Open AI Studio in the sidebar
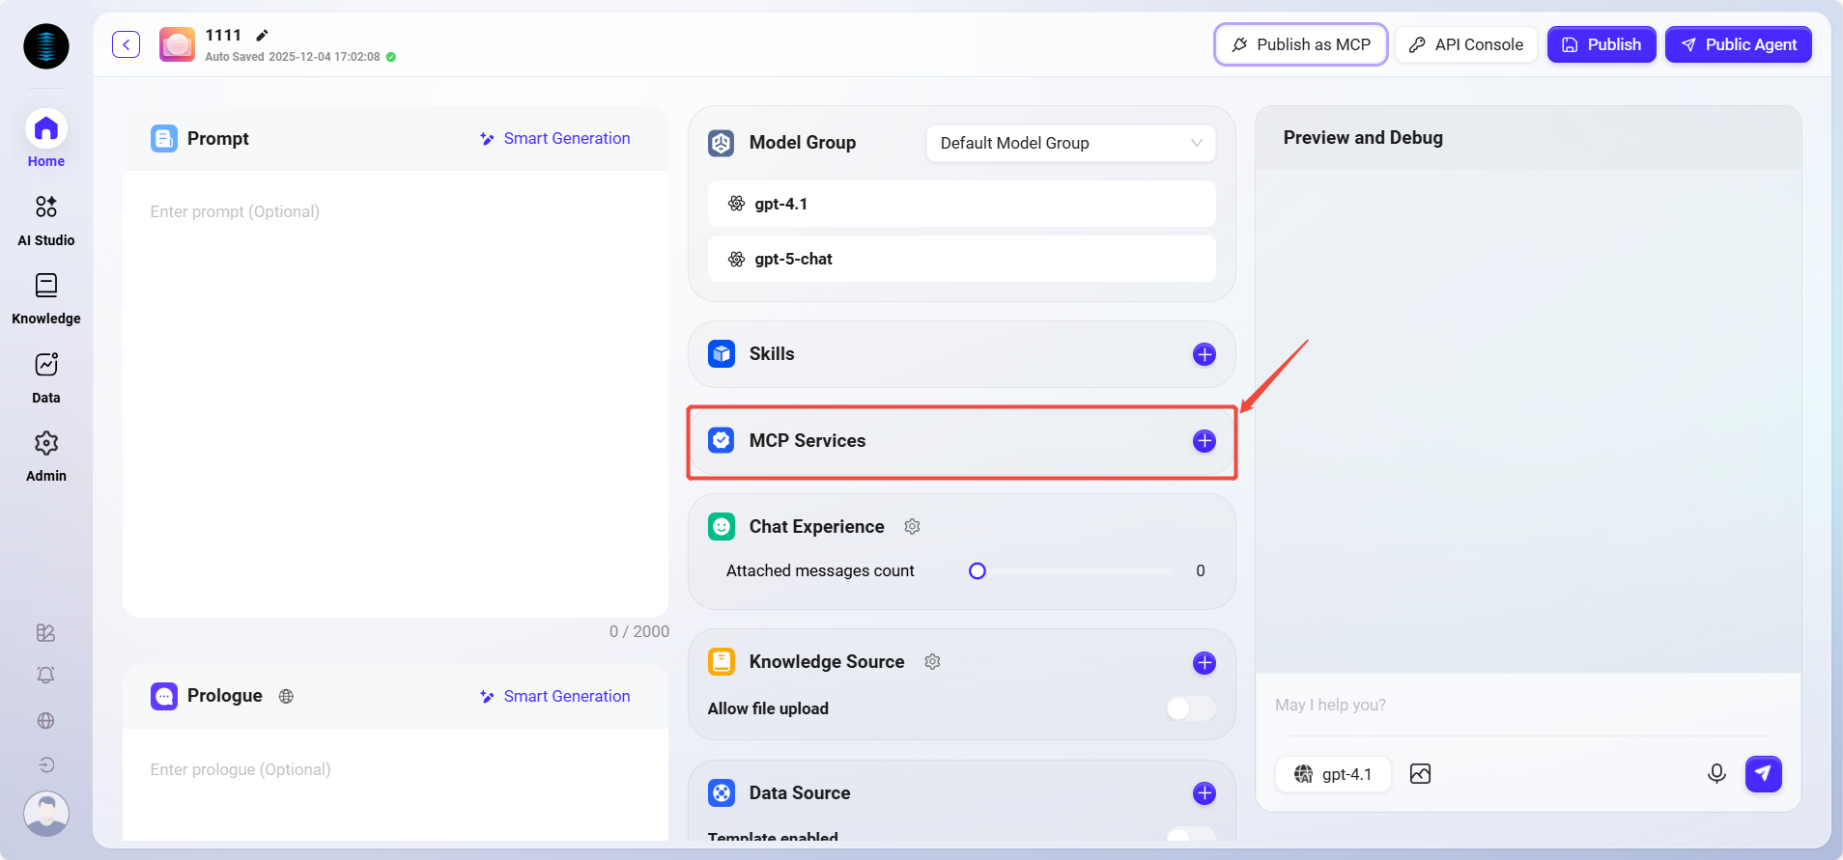This screenshot has width=1843, height=860. [46, 219]
